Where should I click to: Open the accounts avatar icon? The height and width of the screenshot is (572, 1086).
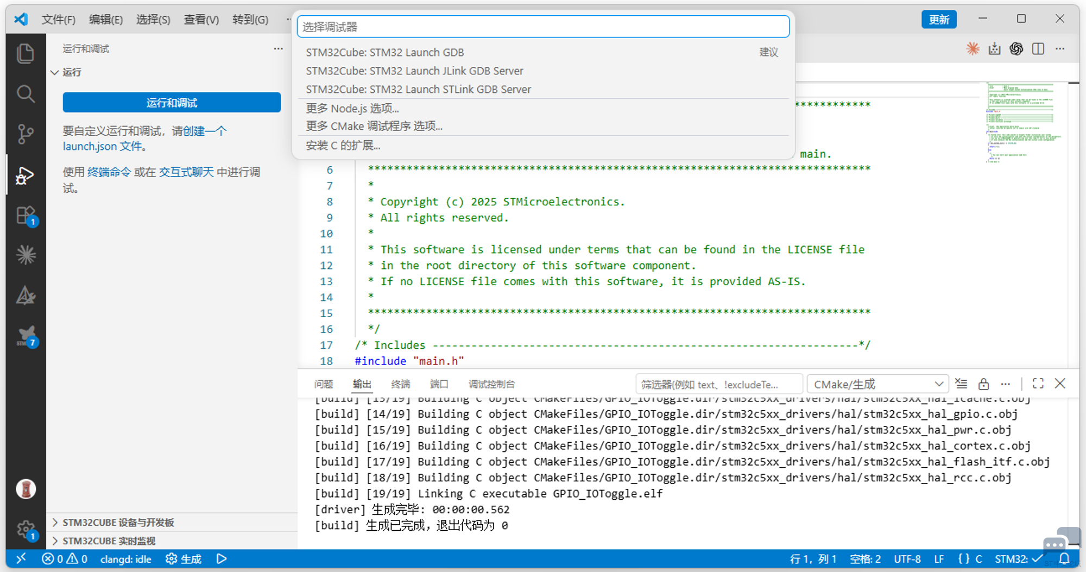click(x=26, y=489)
